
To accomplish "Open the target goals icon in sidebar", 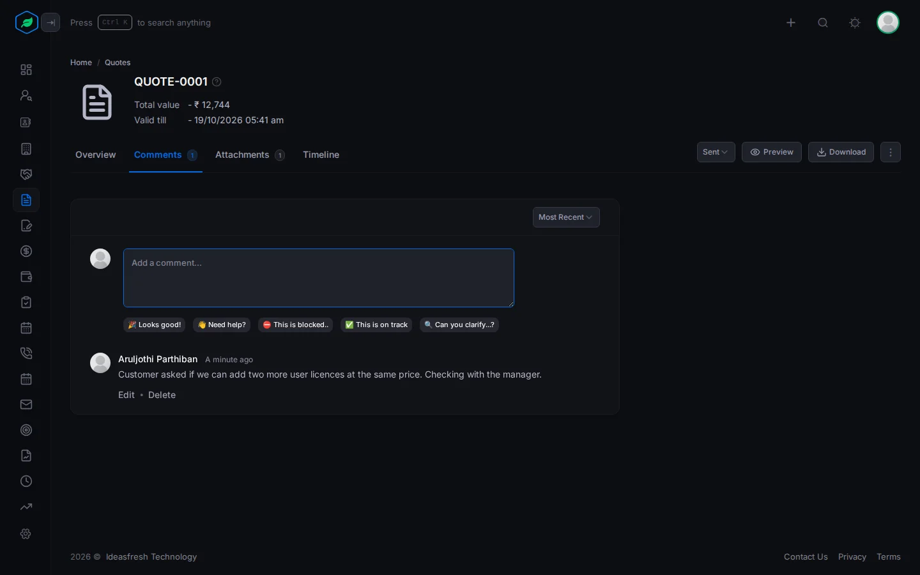I will pos(26,430).
